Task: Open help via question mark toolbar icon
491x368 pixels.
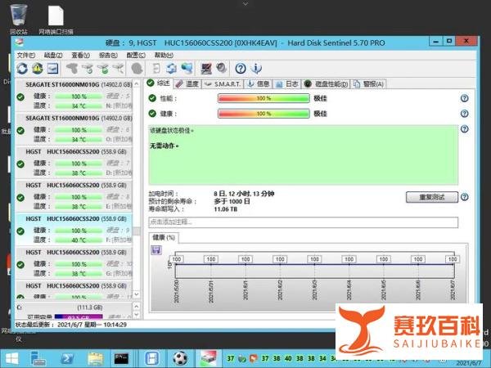Action: 241,68
